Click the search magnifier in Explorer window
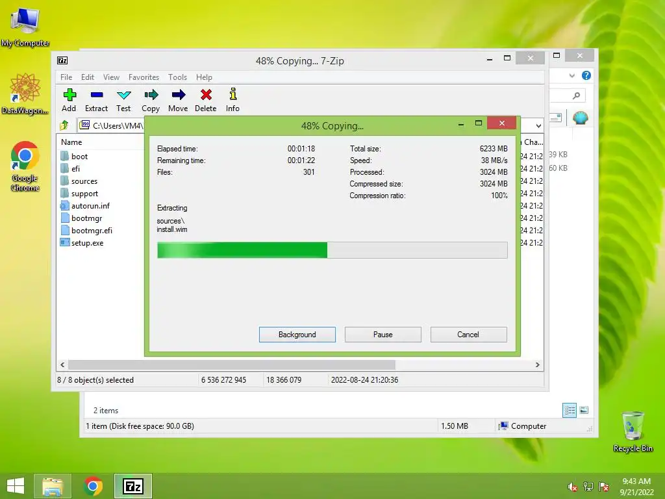The height and width of the screenshot is (499, 665). [x=576, y=96]
